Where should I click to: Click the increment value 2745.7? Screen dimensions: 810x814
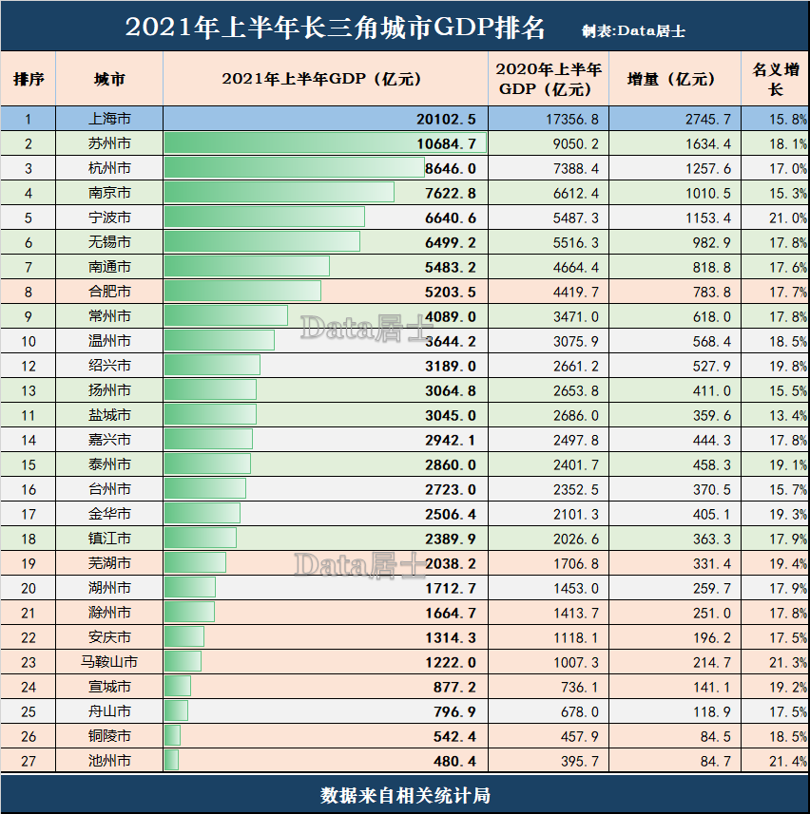(x=707, y=120)
